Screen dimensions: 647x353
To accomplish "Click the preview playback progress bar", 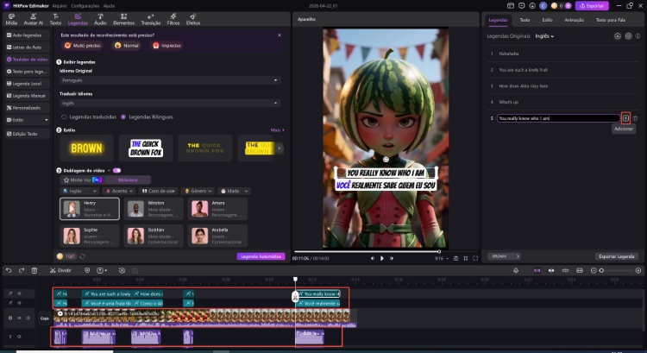I will (x=386, y=251).
